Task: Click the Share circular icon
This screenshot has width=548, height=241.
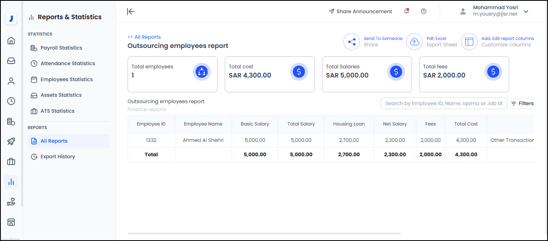Action: click(x=352, y=42)
